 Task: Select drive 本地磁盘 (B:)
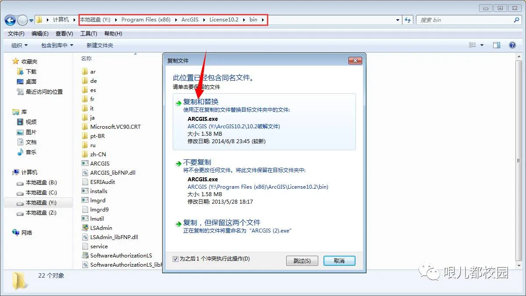click(x=37, y=182)
